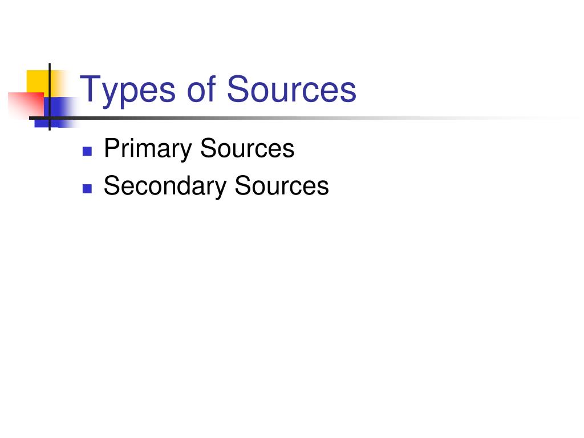This screenshot has height=438, width=584.
Task: Click blue bullet marker beside Secondary Sources
Action: click(87, 189)
